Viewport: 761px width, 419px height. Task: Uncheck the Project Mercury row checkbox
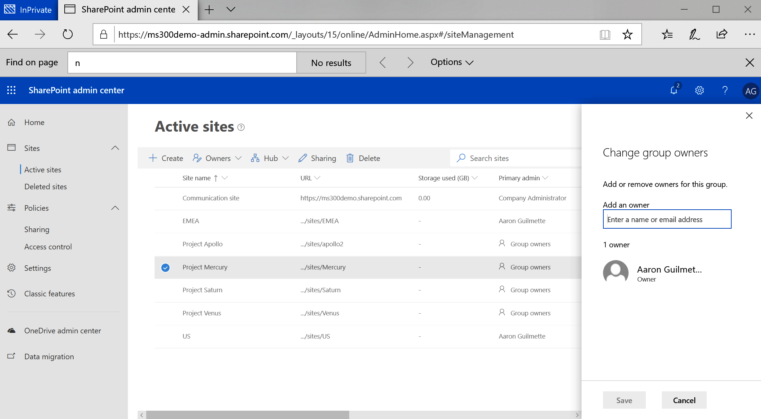point(165,267)
